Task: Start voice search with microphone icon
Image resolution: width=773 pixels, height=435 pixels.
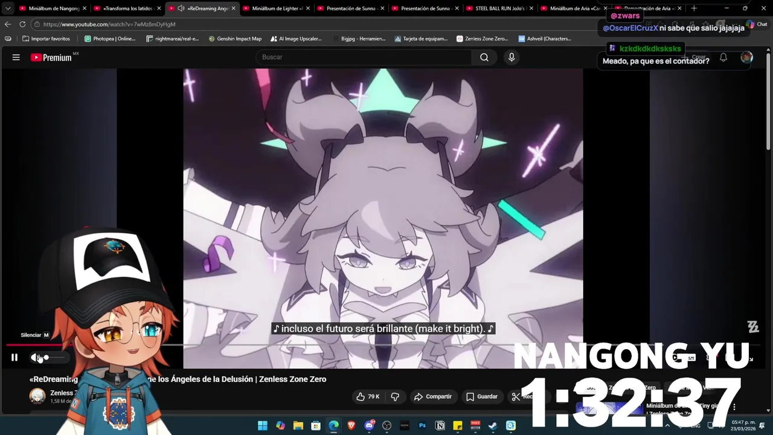Action: tap(512, 57)
